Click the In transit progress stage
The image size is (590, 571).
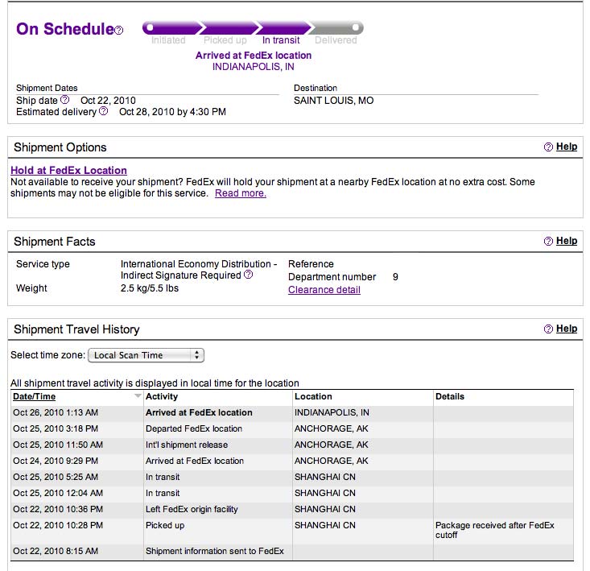(281, 40)
